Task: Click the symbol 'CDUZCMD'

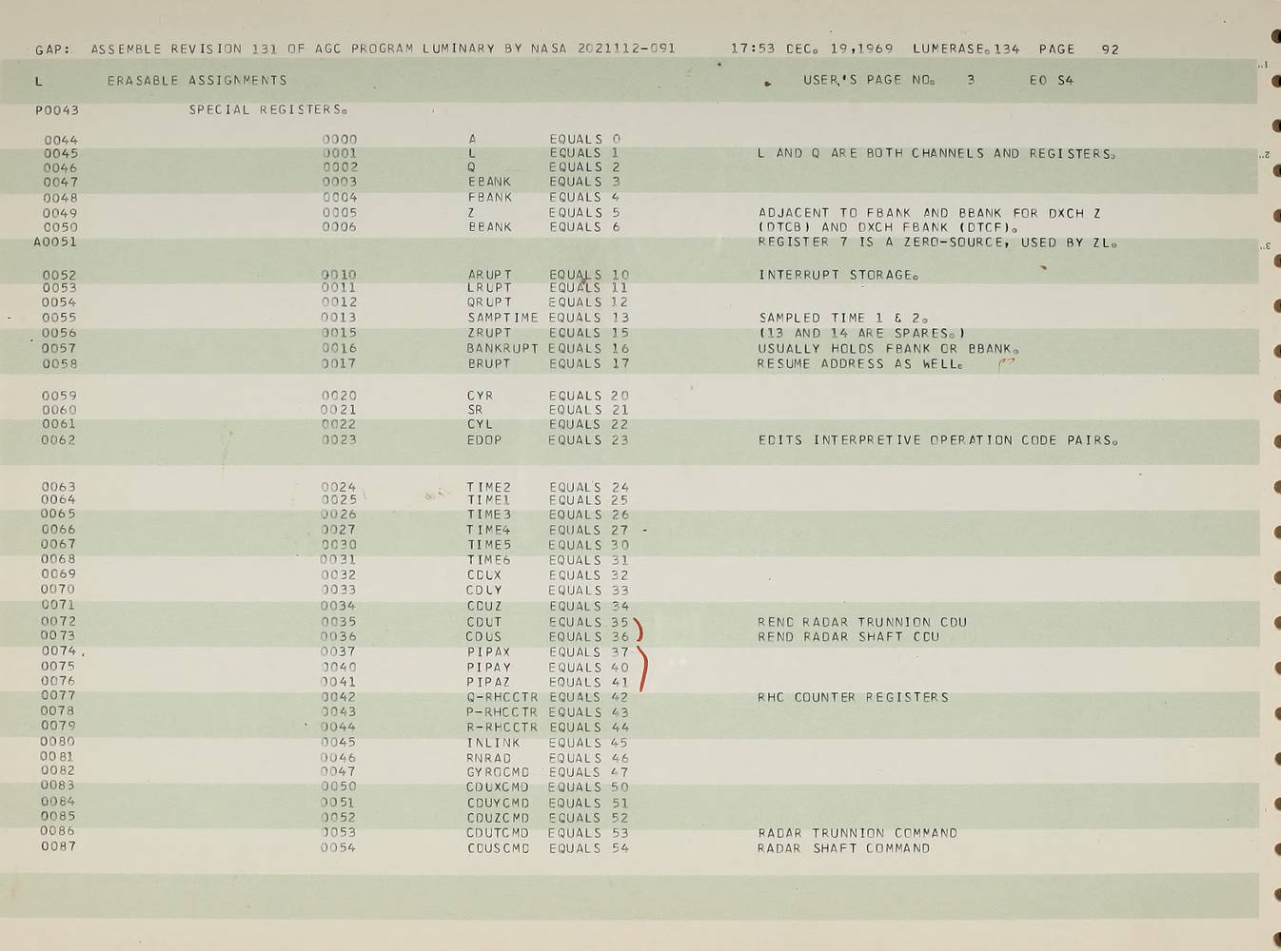Action: [498, 818]
